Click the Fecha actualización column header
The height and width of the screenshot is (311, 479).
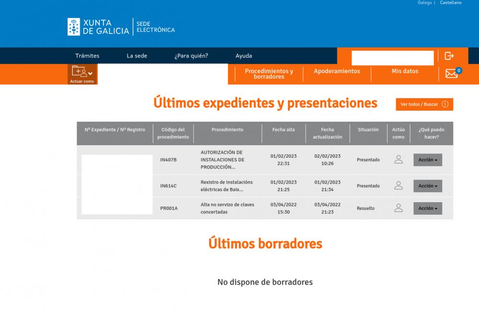click(x=328, y=133)
